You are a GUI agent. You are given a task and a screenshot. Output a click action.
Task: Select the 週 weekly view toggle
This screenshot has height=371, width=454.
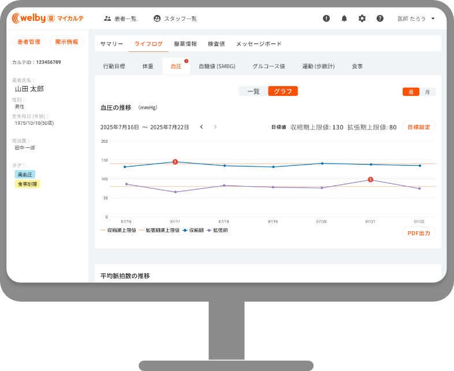click(411, 92)
